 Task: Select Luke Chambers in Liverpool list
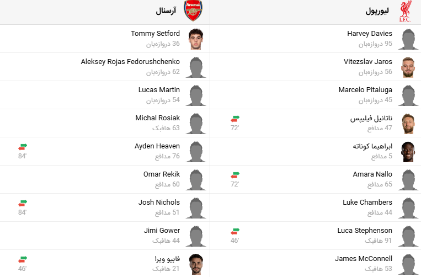(x=367, y=203)
